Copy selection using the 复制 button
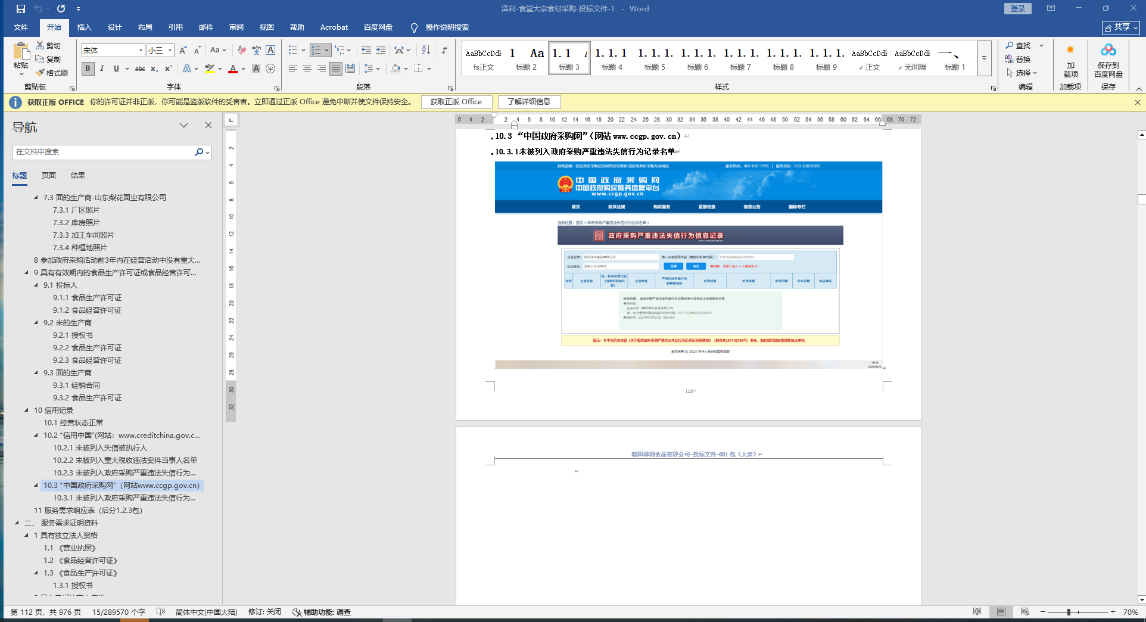1146x622 pixels. 48,59
